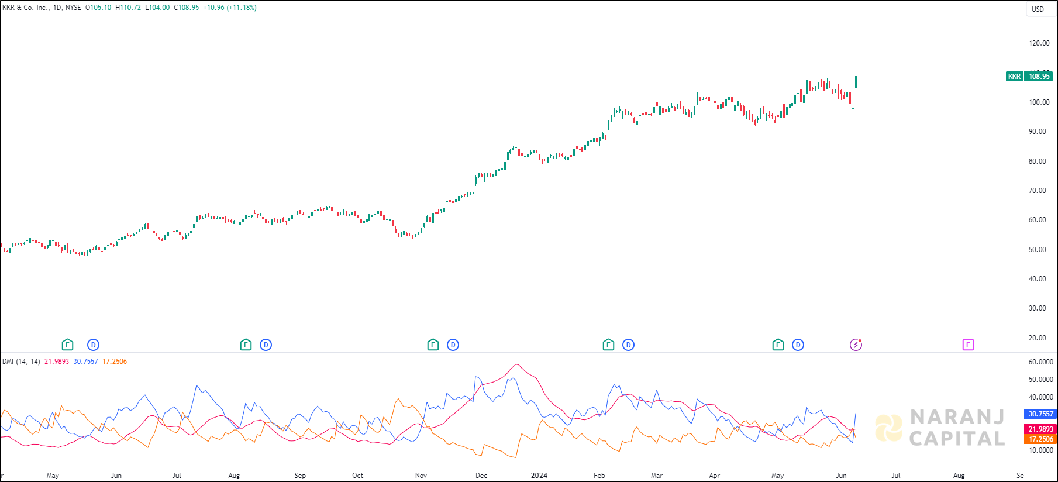Image resolution: width=1058 pixels, height=482 pixels.
Task: Click the 120.00 price axis label
Action: click(x=1039, y=43)
